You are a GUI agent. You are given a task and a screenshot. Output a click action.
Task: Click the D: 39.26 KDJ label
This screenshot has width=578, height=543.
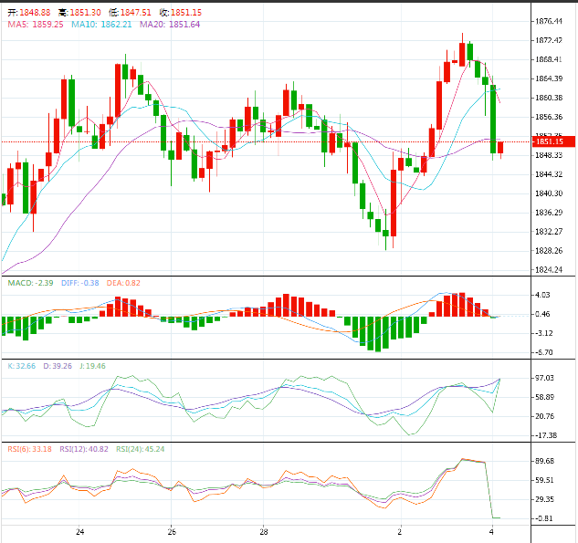tap(58, 366)
